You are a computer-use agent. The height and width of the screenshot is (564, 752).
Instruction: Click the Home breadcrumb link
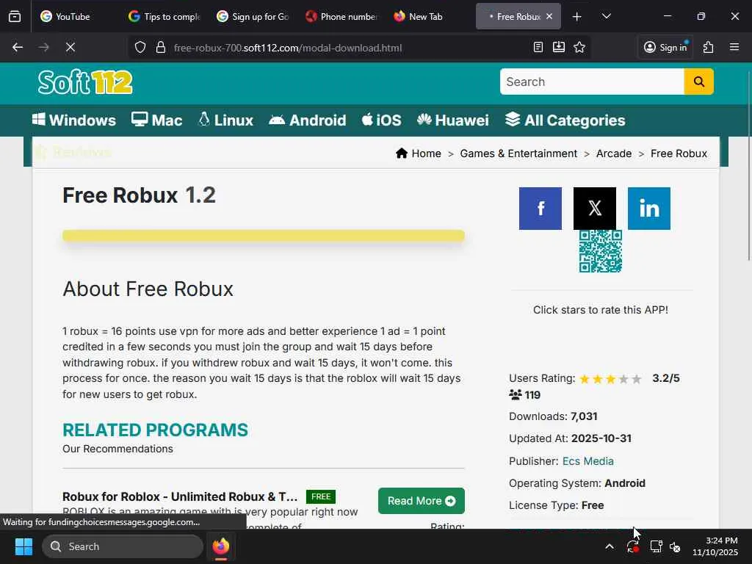tap(418, 153)
